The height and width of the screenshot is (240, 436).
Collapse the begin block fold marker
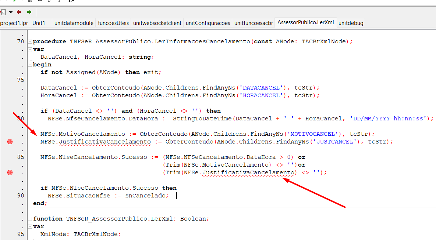point(30,65)
